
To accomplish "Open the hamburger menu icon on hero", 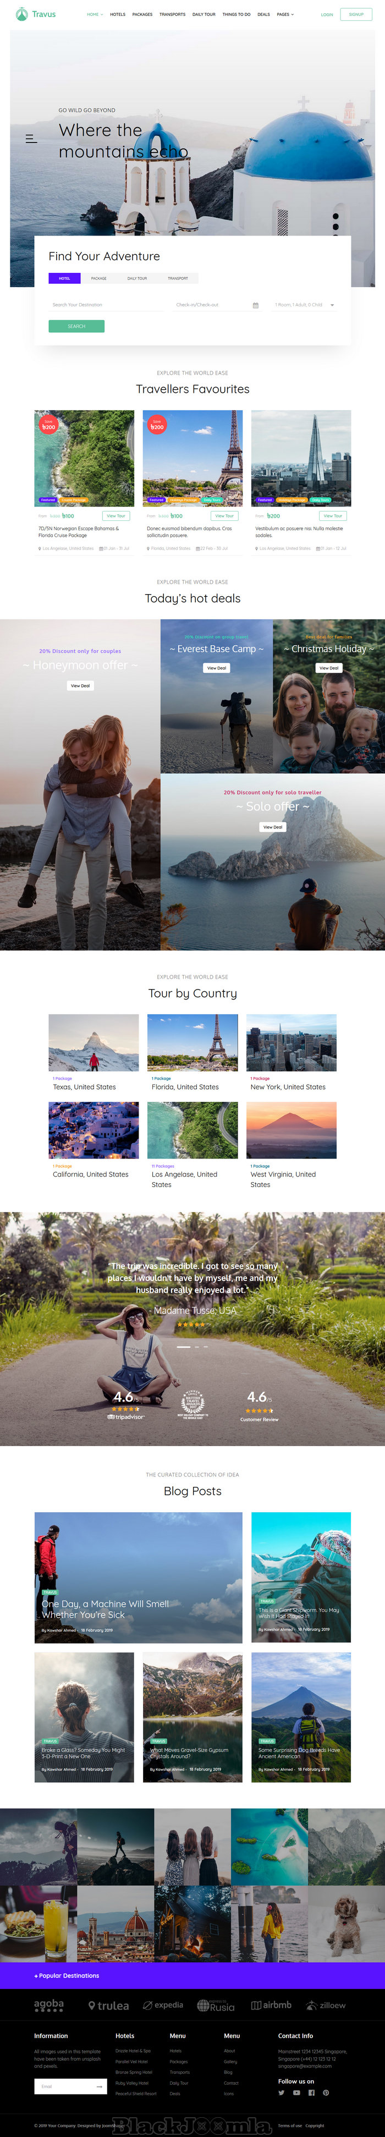I will [x=31, y=139].
